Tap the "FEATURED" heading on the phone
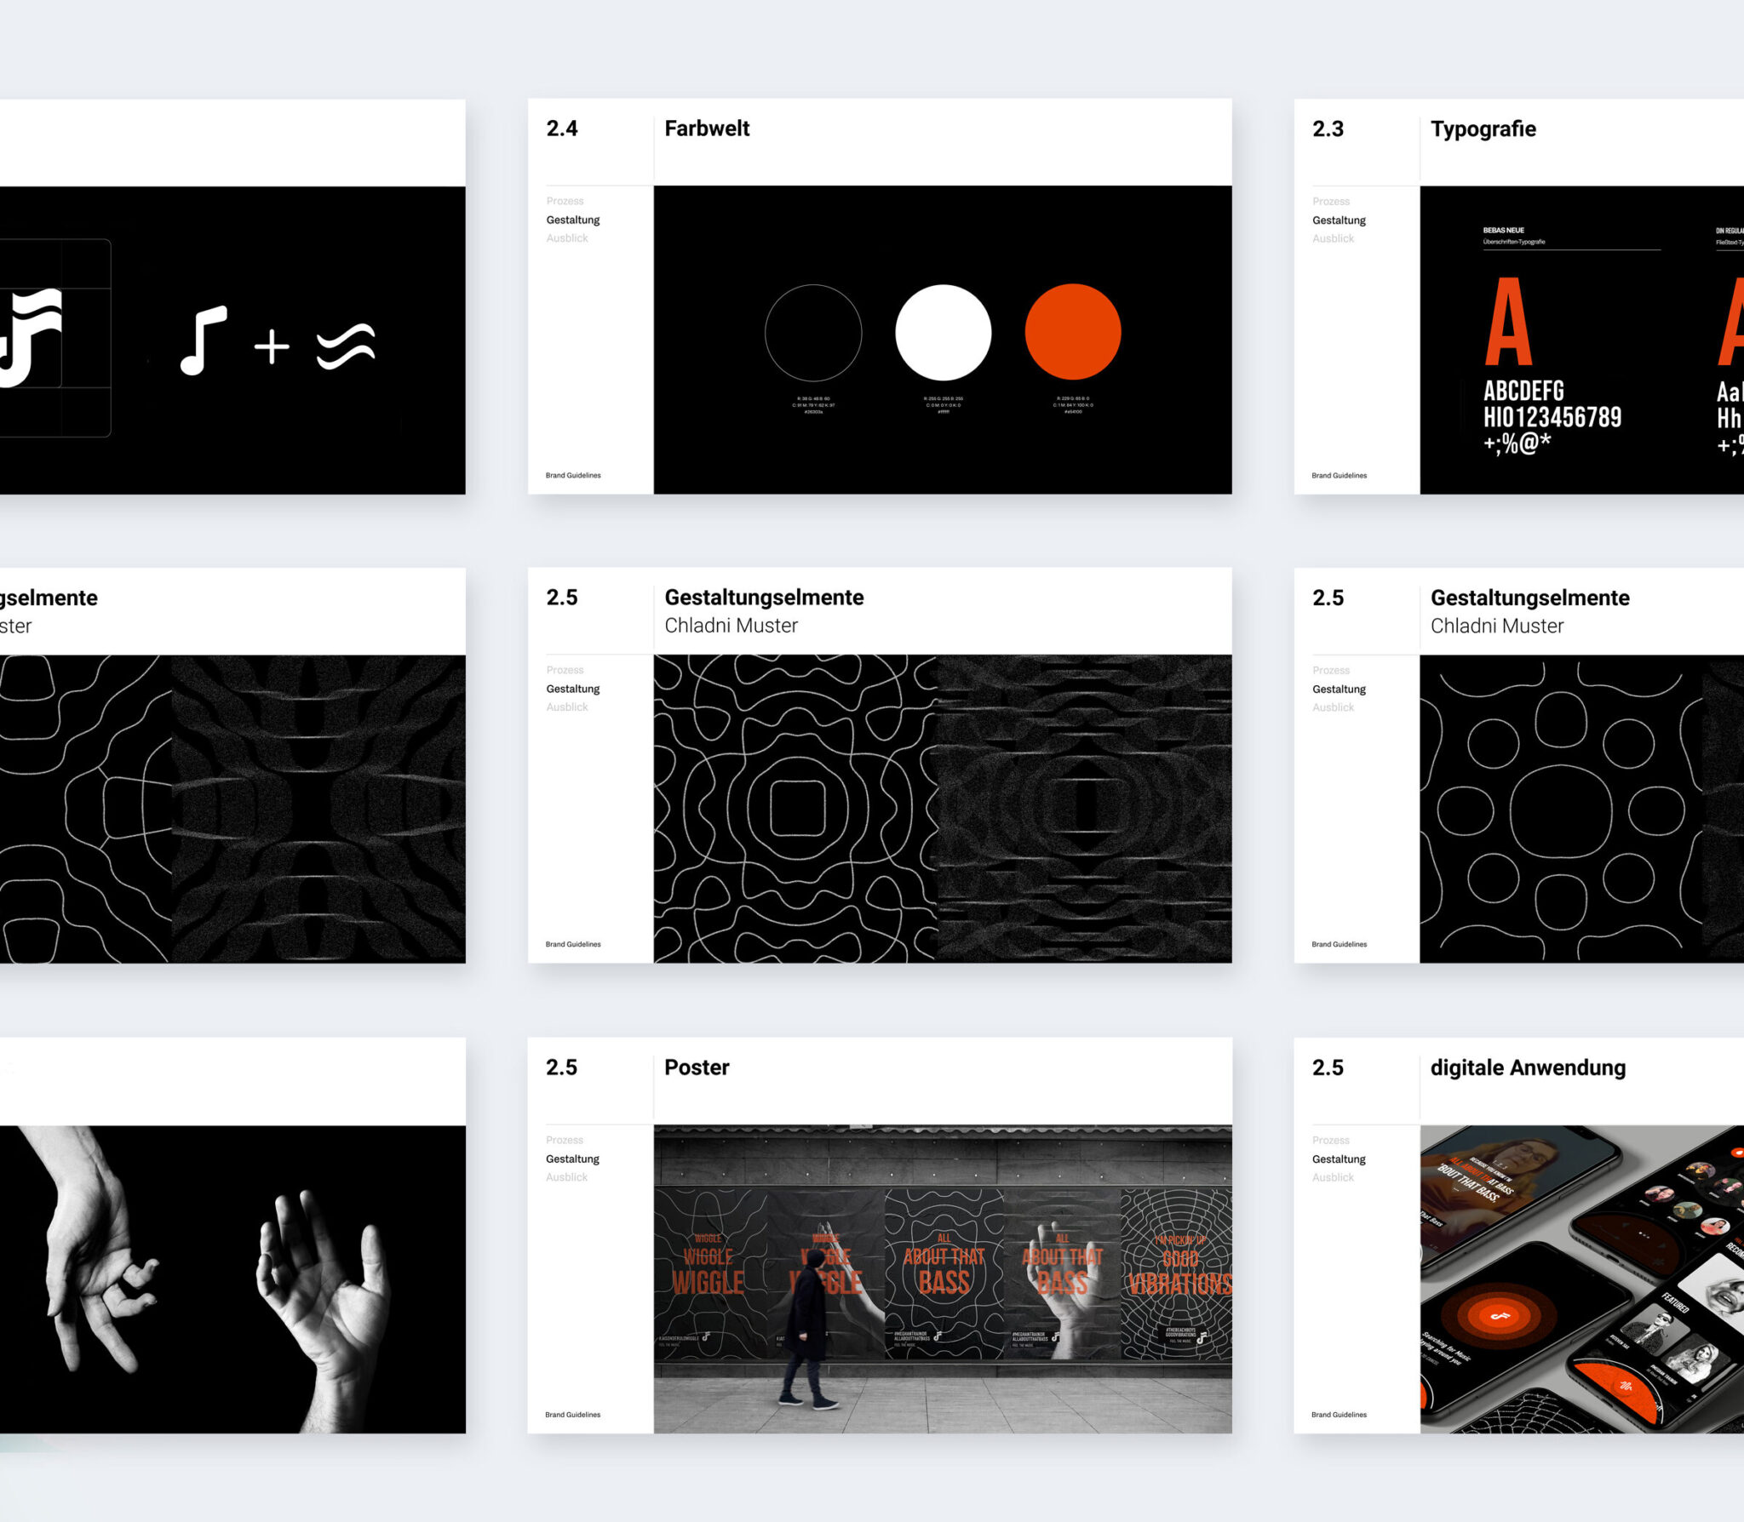Image resolution: width=1744 pixels, height=1522 pixels. pyautogui.click(x=1675, y=1302)
